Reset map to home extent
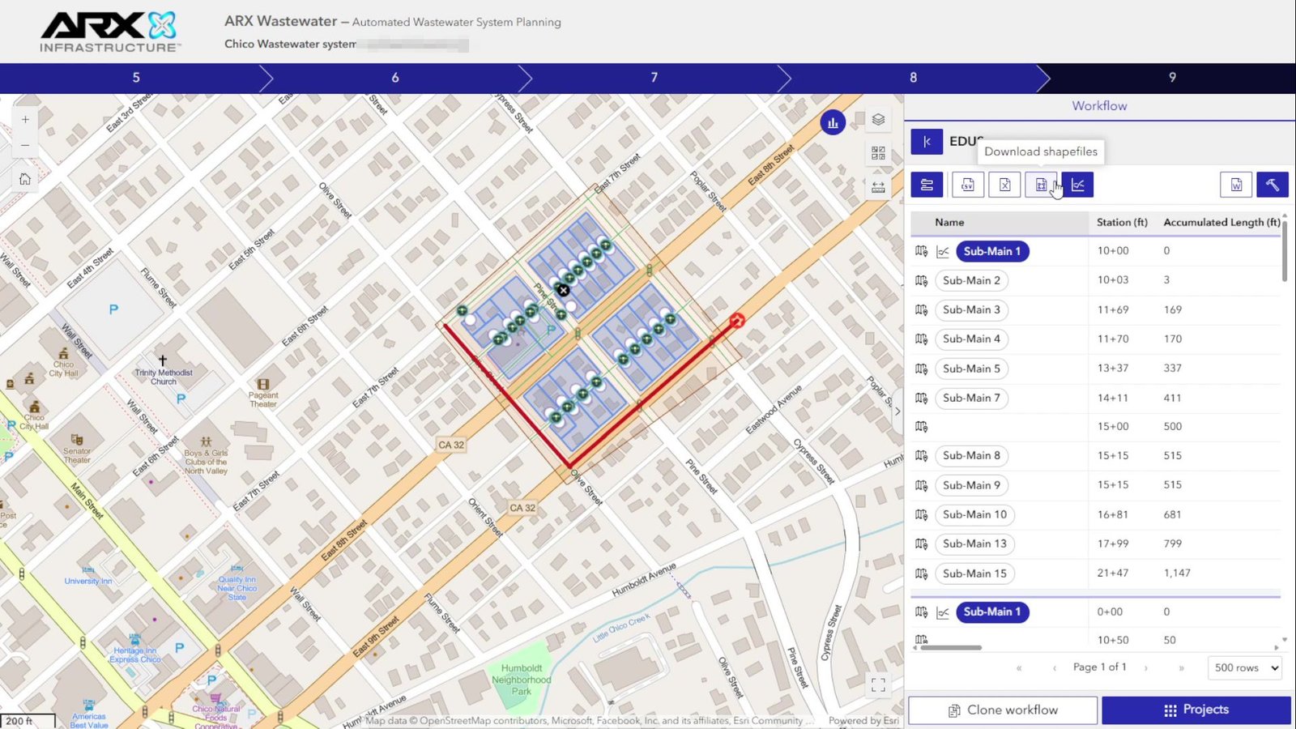Screen dimensions: 1296x729 [25, 179]
